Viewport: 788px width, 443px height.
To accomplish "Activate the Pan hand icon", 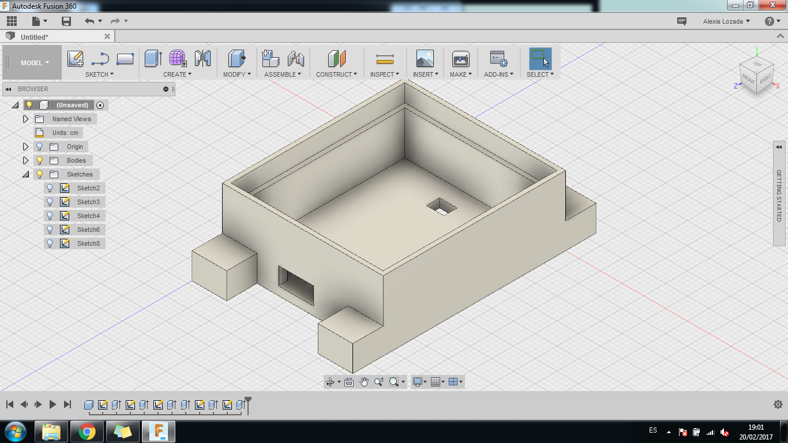I will tap(364, 382).
